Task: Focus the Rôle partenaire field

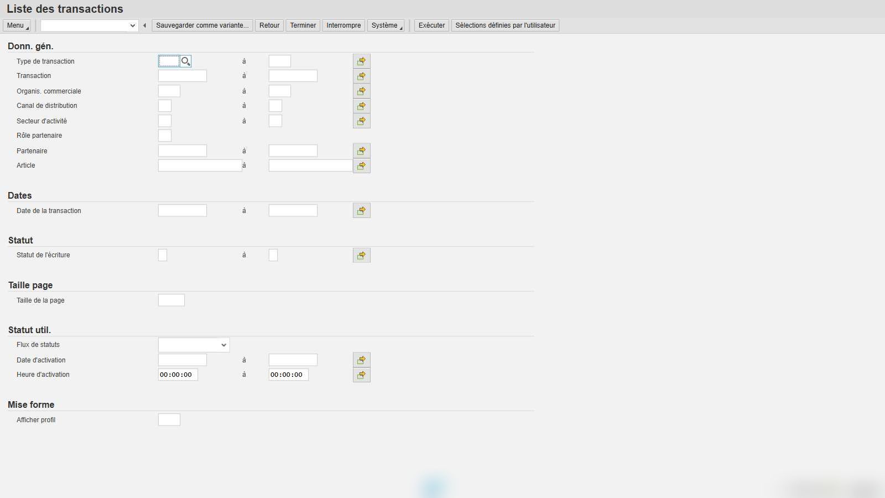Action: tap(165, 136)
